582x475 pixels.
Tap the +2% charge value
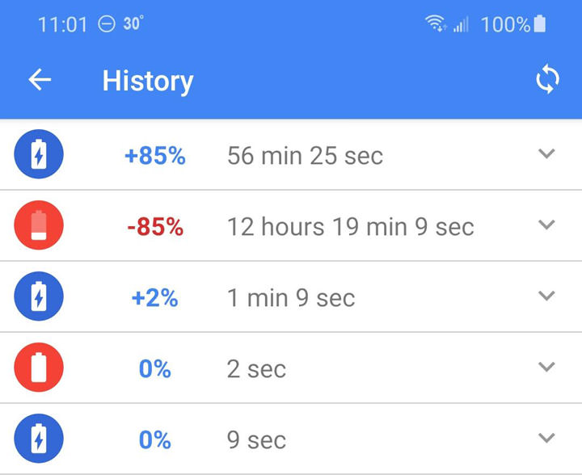154,298
